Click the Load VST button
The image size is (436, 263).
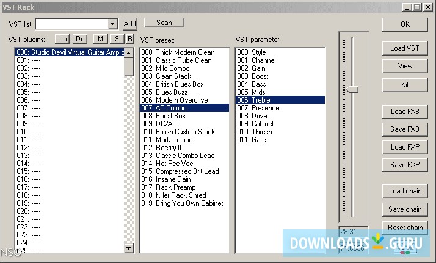[x=405, y=48]
